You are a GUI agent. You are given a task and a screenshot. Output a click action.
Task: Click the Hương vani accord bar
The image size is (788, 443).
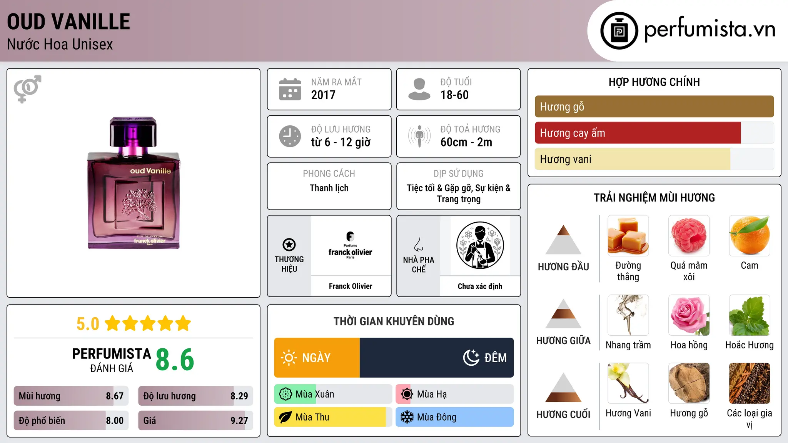pos(654,159)
